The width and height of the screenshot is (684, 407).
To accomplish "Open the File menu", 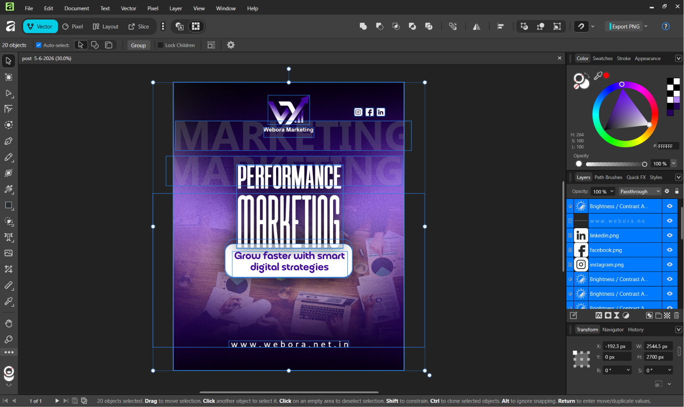I will (x=29, y=8).
